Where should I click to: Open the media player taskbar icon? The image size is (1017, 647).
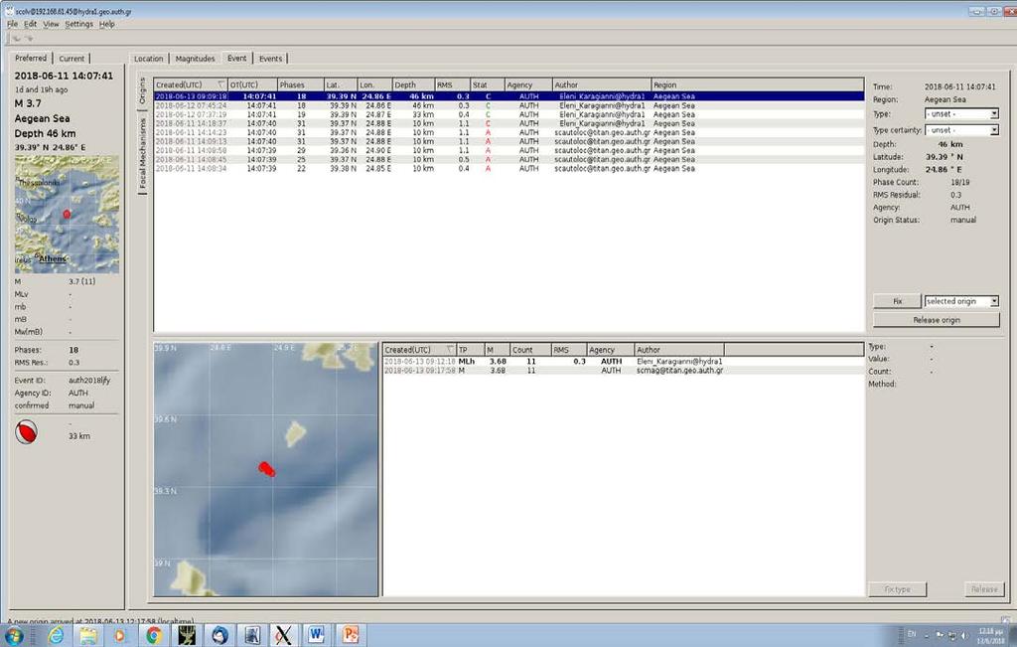click(x=120, y=636)
